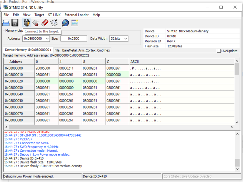
Task: Click the Save floppy disk icon
Action: tap(15, 23)
